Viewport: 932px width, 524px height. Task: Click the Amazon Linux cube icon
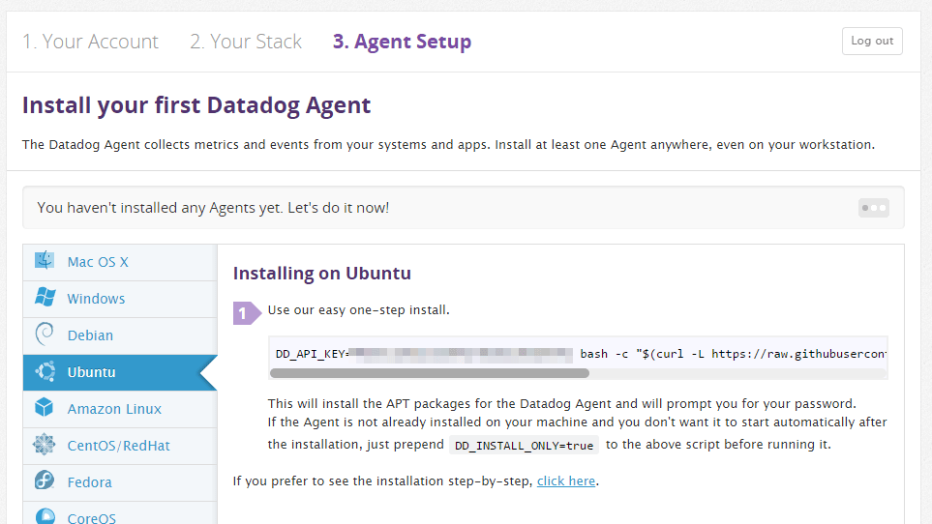tap(44, 408)
